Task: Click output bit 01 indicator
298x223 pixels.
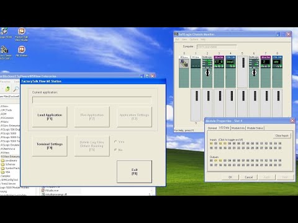Action: (x=216, y=160)
